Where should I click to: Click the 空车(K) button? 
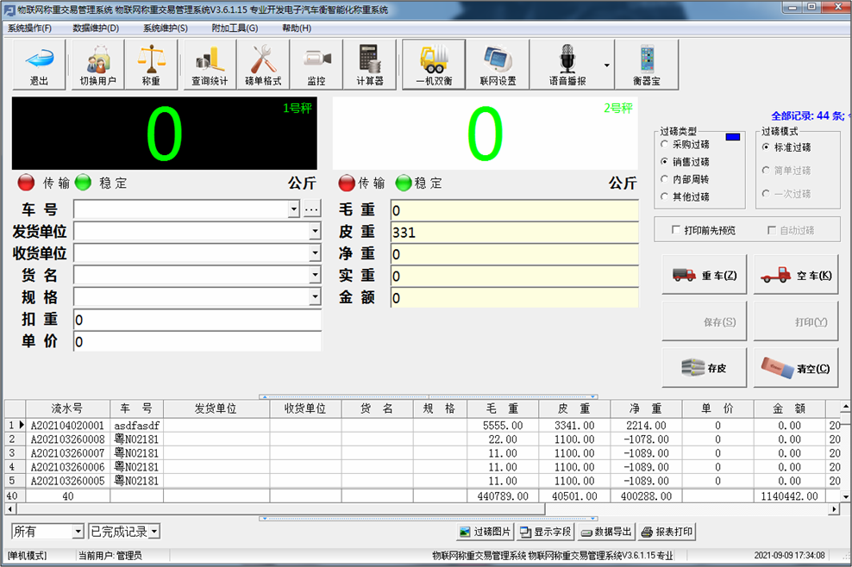point(795,273)
